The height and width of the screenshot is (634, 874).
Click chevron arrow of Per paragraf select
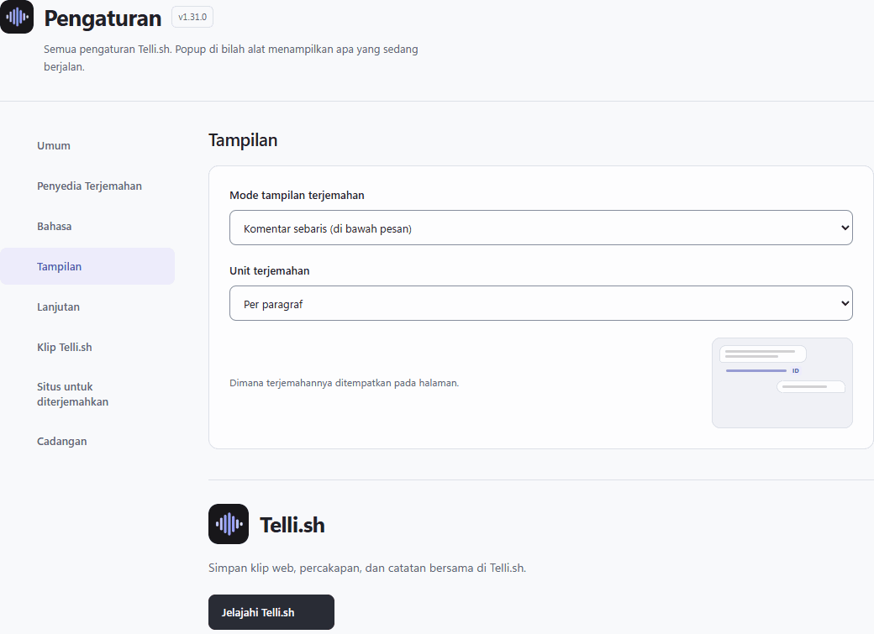coord(845,303)
